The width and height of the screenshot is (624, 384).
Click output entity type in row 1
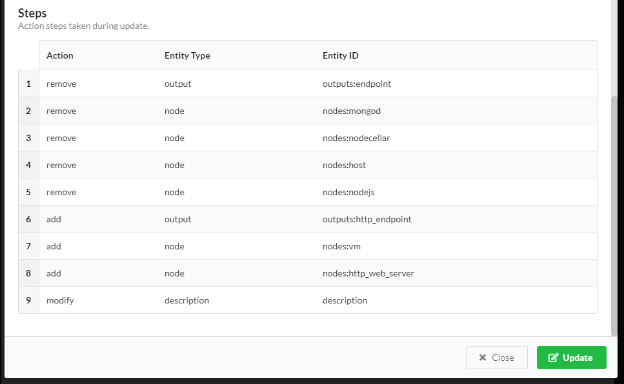[177, 84]
